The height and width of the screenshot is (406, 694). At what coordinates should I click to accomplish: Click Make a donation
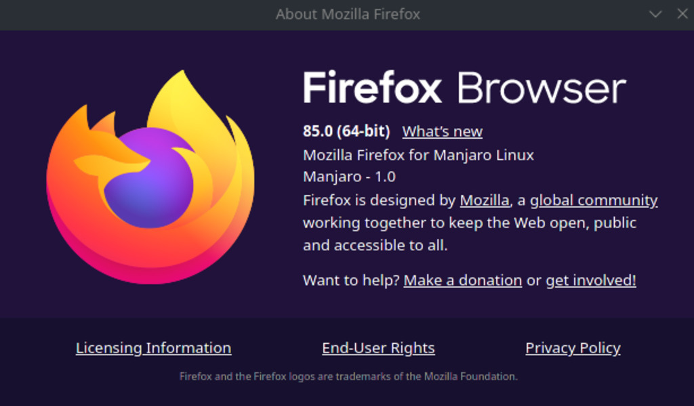(462, 280)
